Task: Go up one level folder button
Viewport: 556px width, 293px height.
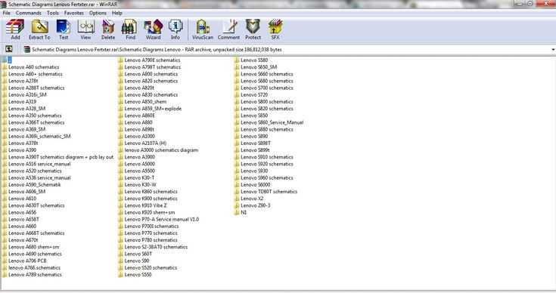Action: tap(9, 49)
